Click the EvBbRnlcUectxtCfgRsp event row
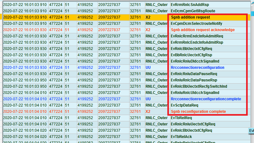Image resolution: width=254 pixels, height=143 pixels. (x=191, y=55)
